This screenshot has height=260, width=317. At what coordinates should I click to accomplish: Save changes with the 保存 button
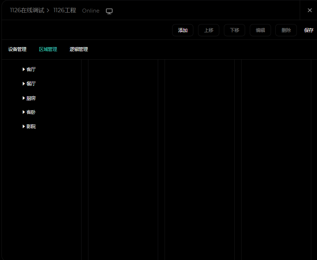[x=309, y=30]
